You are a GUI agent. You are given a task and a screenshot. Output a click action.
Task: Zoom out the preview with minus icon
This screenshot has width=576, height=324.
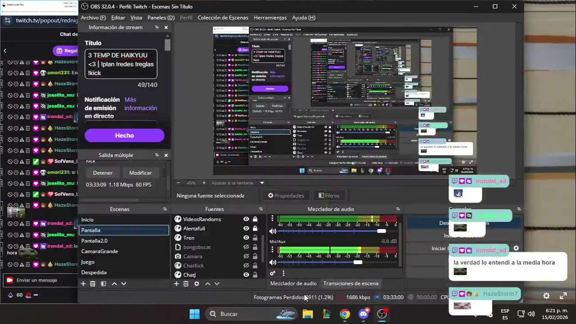coord(178,183)
